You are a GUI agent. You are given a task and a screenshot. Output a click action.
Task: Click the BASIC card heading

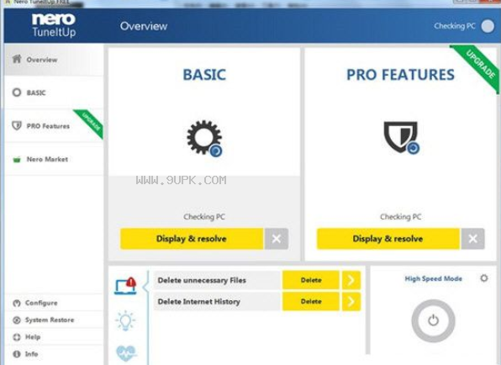point(204,75)
